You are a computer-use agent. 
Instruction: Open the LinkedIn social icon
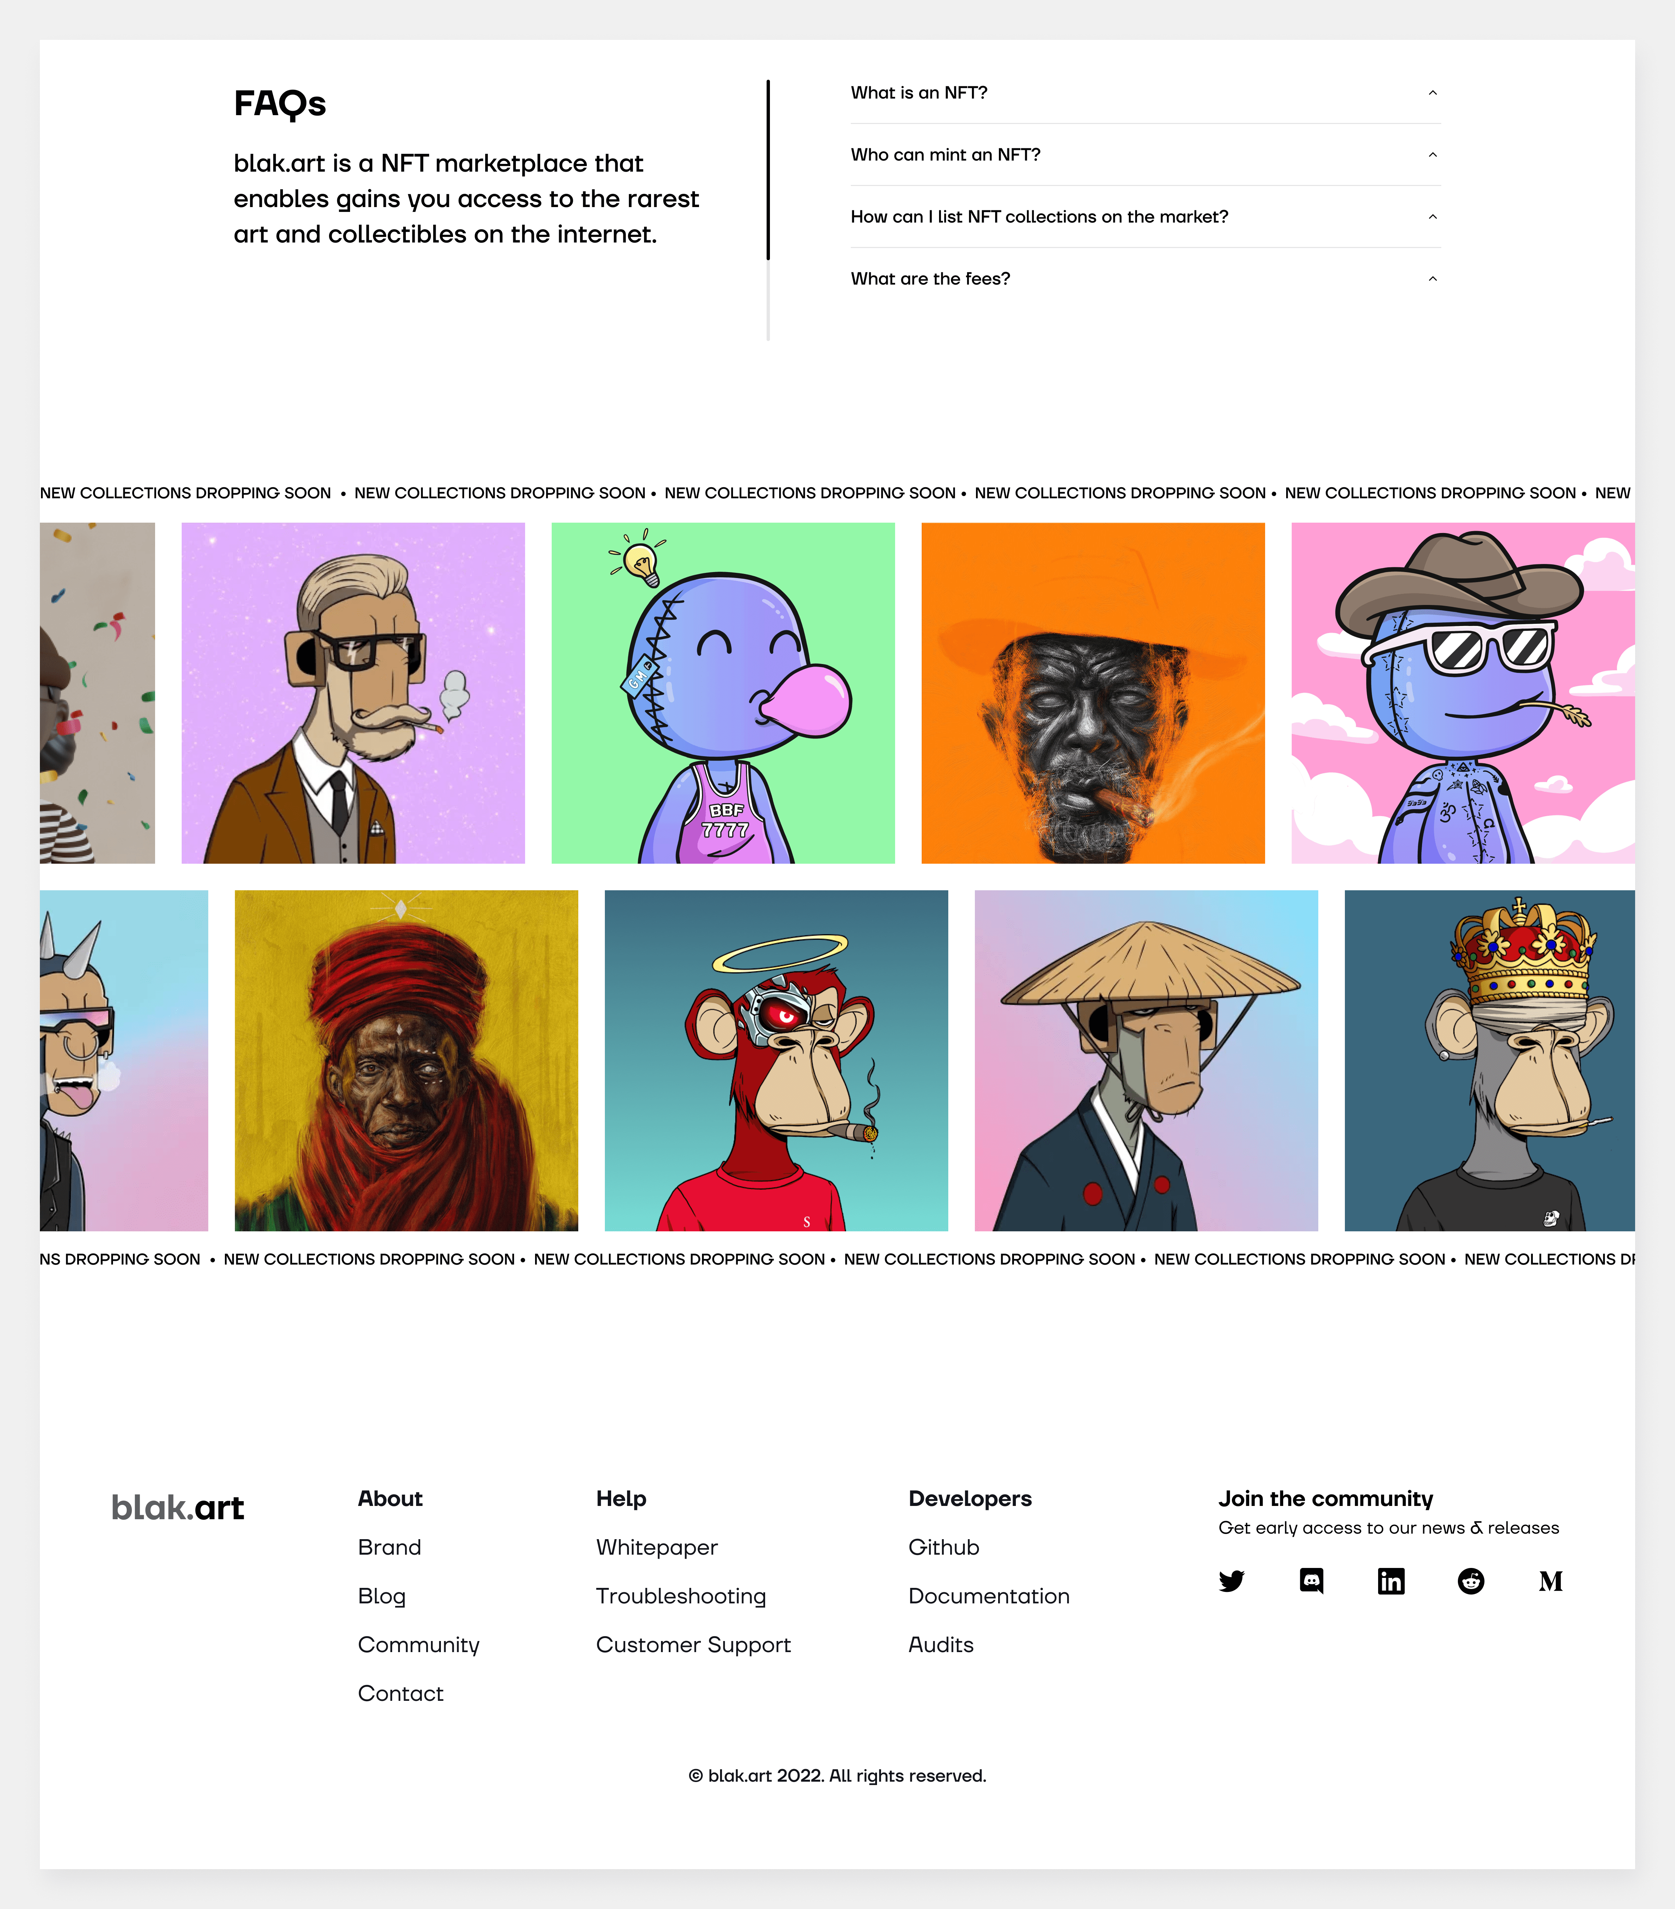pos(1391,1581)
